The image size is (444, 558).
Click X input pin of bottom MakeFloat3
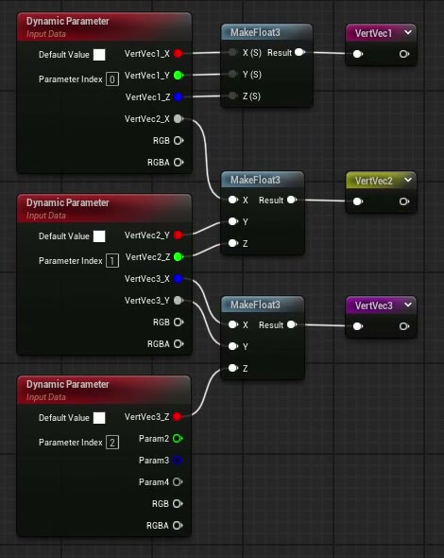coord(233,324)
